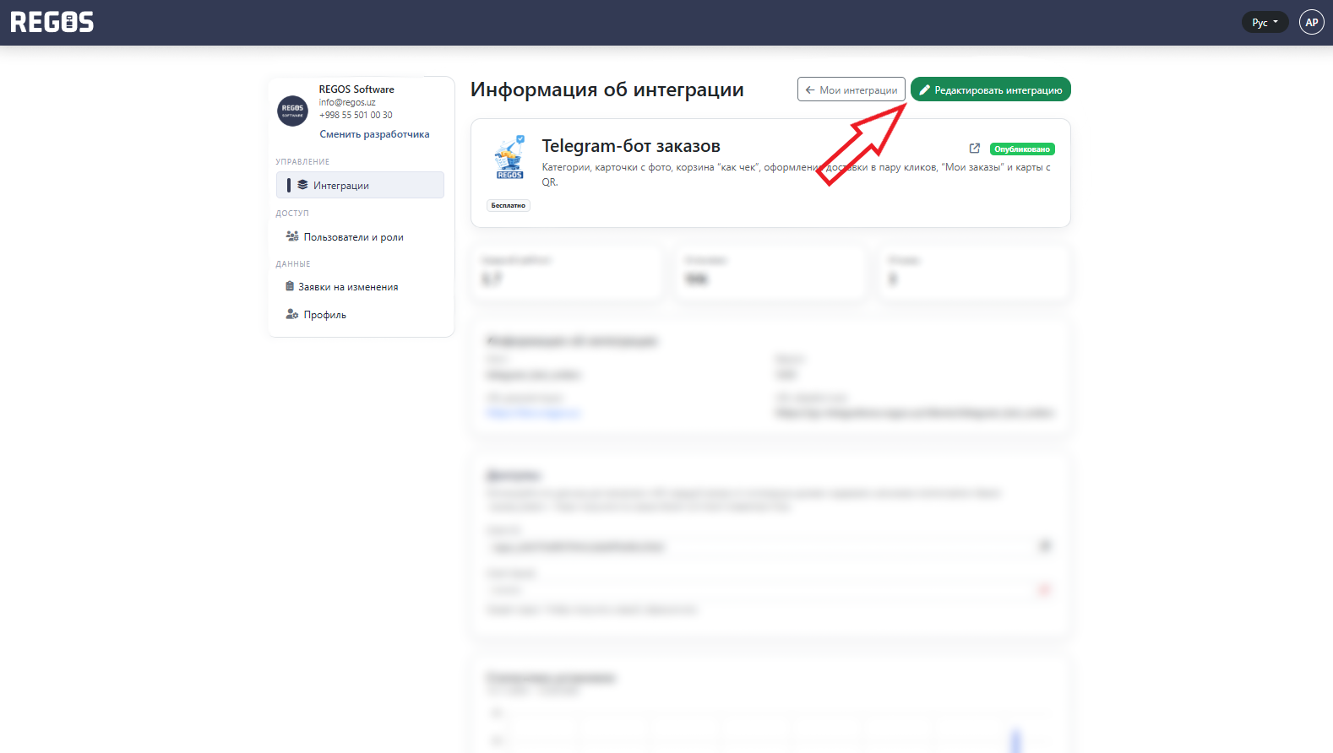The image size is (1333, 753).
Task: Click the green Опубликовано status badge
Action: 1022,149
